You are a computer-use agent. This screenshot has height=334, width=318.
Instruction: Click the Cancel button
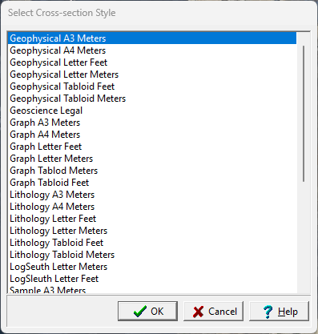click(213, 311)
